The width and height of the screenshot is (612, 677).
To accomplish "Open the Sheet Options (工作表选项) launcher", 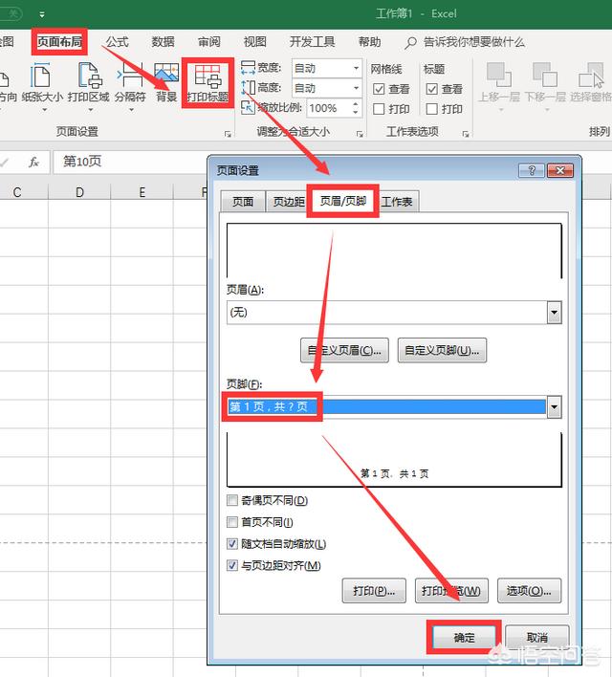I will [x=466, y=134].
